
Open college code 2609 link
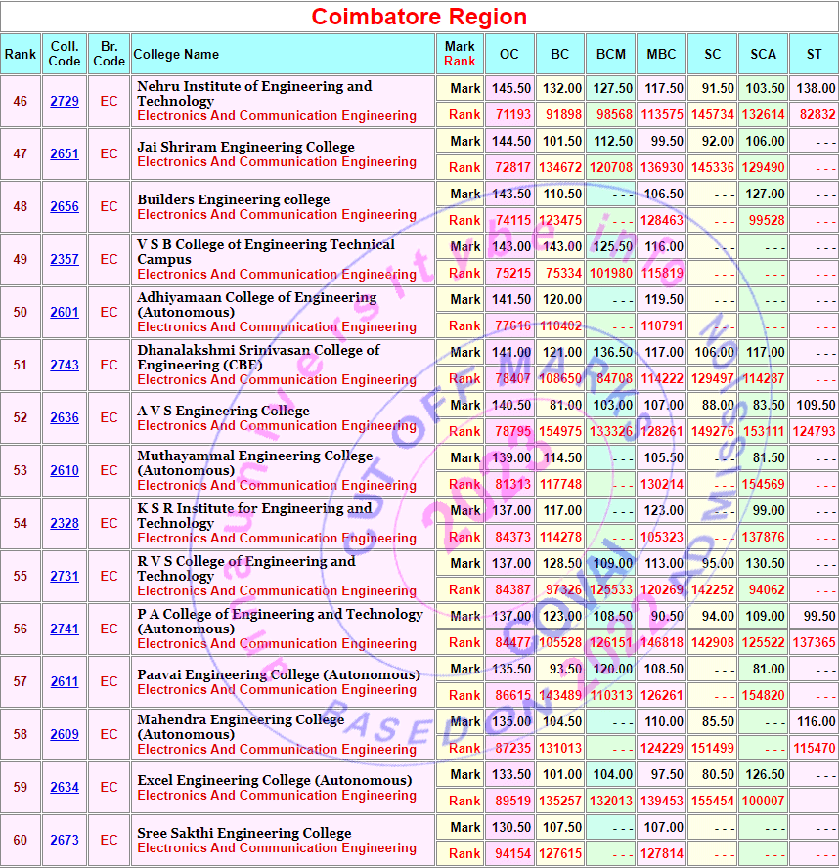point(65,734)
